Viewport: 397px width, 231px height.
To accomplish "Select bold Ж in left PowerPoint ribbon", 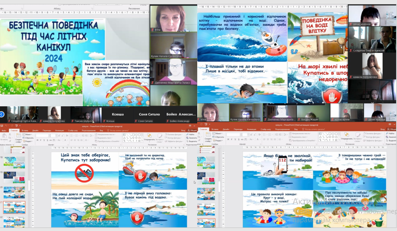I will (x=37, y=140).
